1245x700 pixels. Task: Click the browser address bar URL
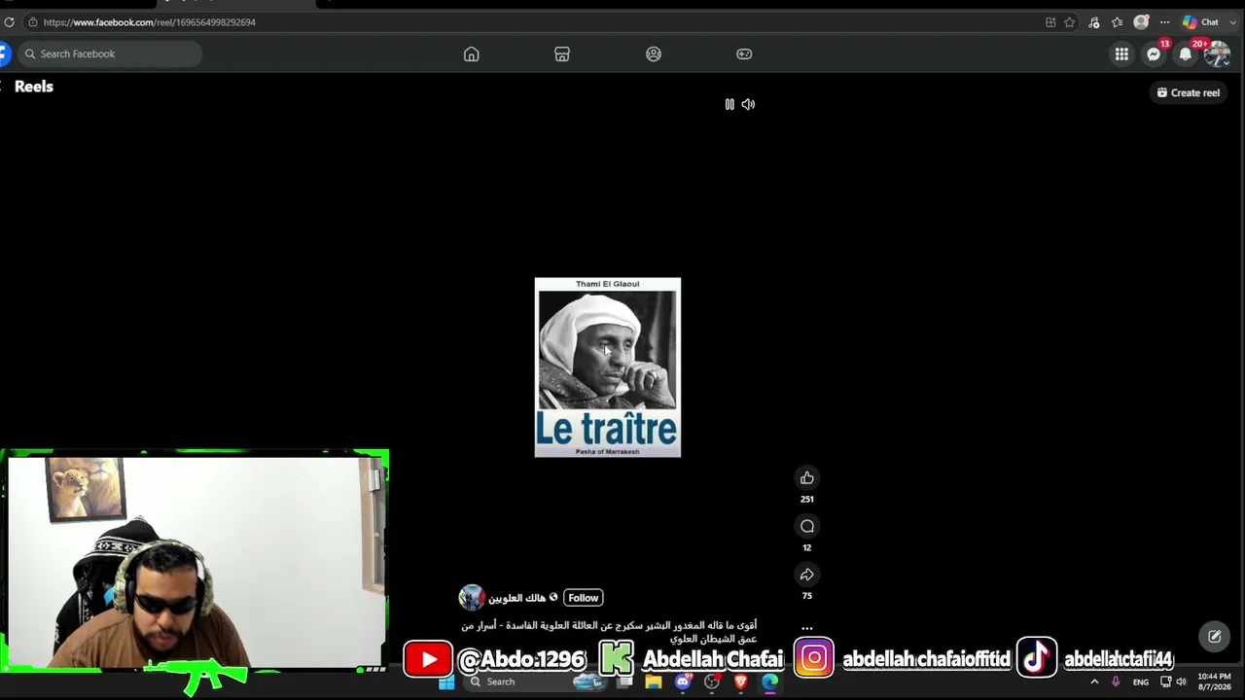149,22
